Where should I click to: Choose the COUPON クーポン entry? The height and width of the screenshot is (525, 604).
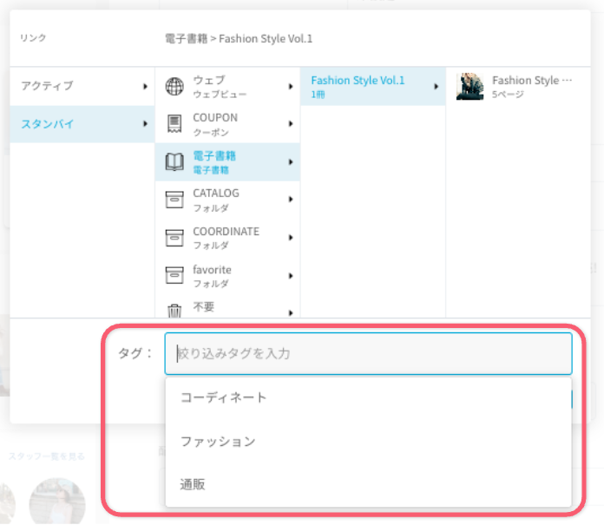(x=227, y=123)
